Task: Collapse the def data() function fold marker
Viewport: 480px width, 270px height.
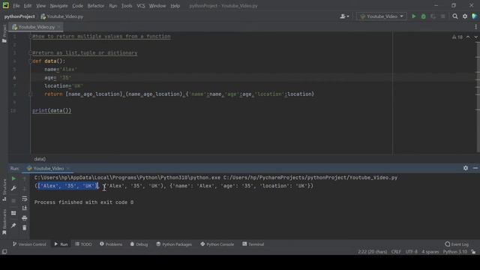Action: (30, 61)
